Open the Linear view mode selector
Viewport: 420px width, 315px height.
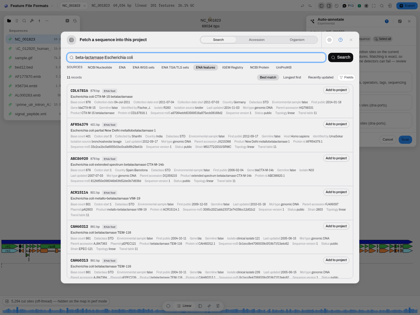[x=184, y=306]
